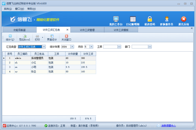The height and width of the screenshot is (130, 196).
Task: Switch to the 计件工资管理 tab
Action: [87, 30]
